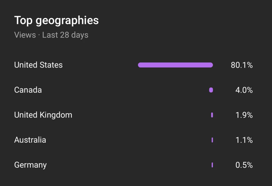Click the 'Last 28 days' period text
The width and height of the screenshot is (272, 186).
(65, 35)
